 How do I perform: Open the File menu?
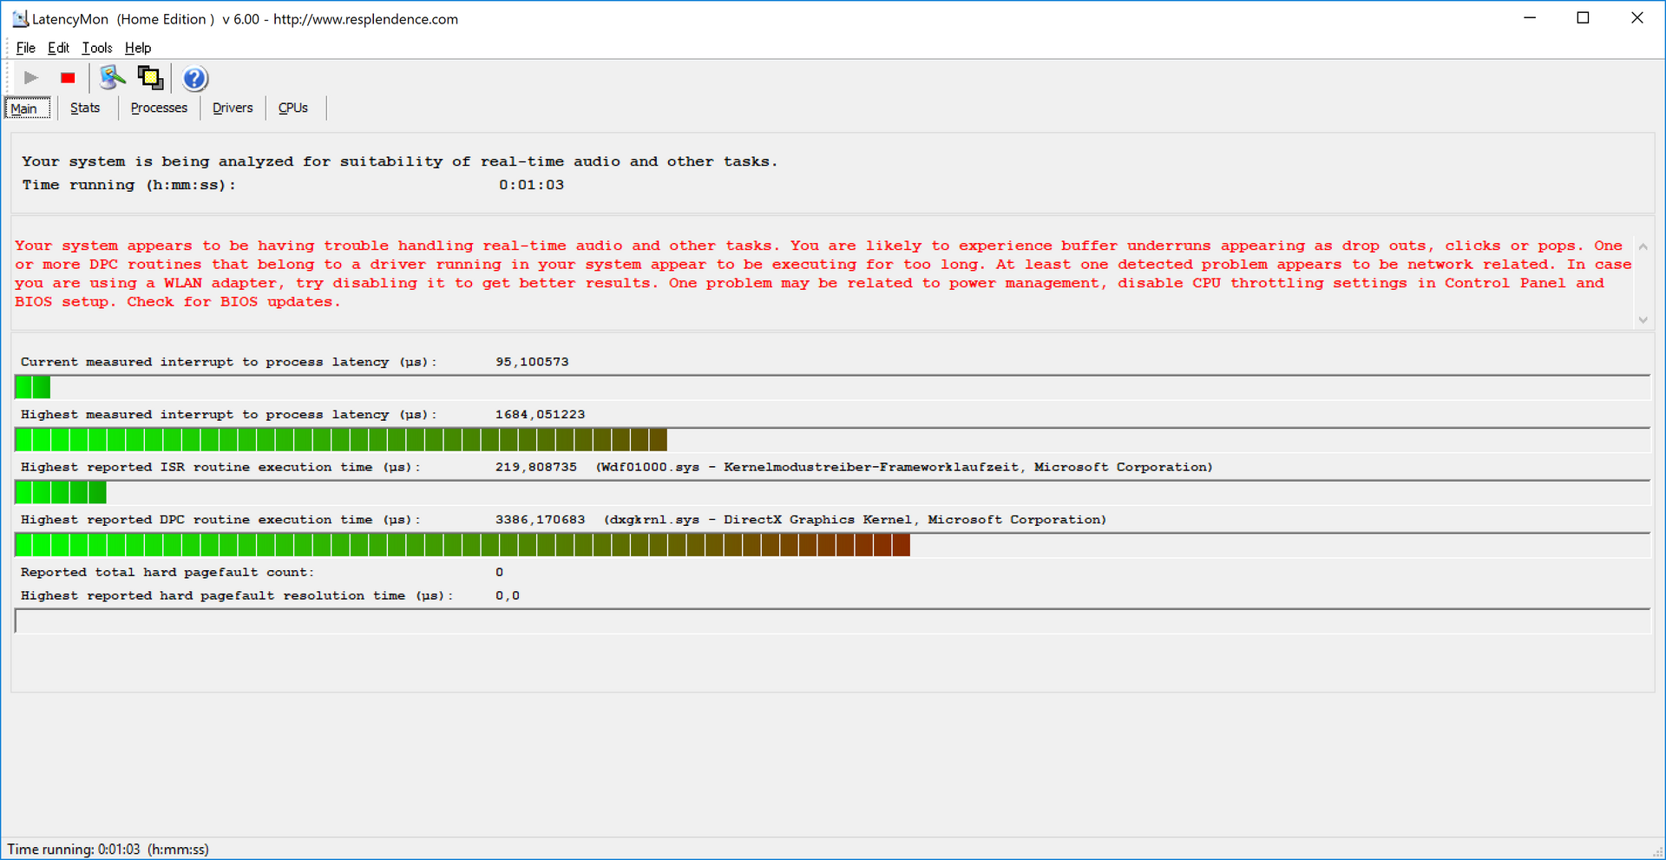[25, 48]
